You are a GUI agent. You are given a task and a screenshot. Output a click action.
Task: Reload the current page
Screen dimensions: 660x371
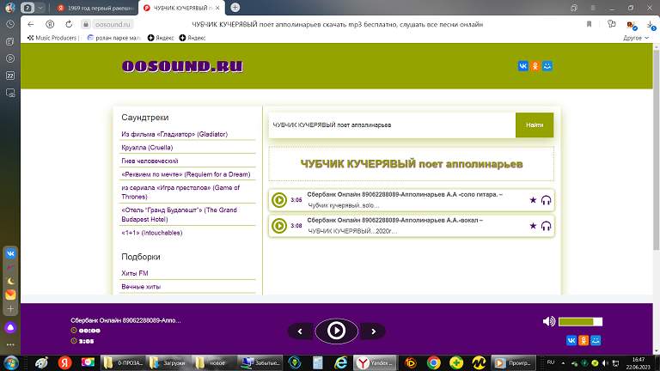(69, 24)
